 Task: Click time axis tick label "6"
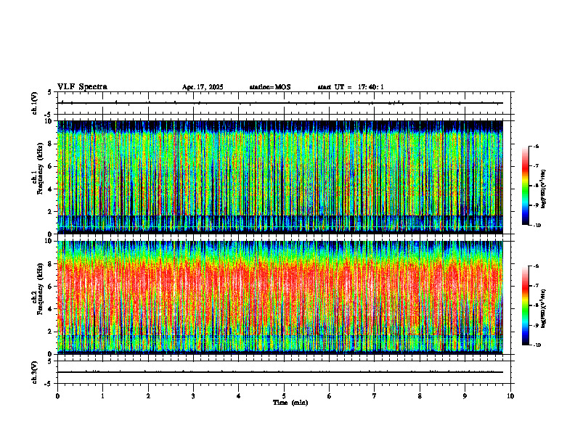click(330, 396)
